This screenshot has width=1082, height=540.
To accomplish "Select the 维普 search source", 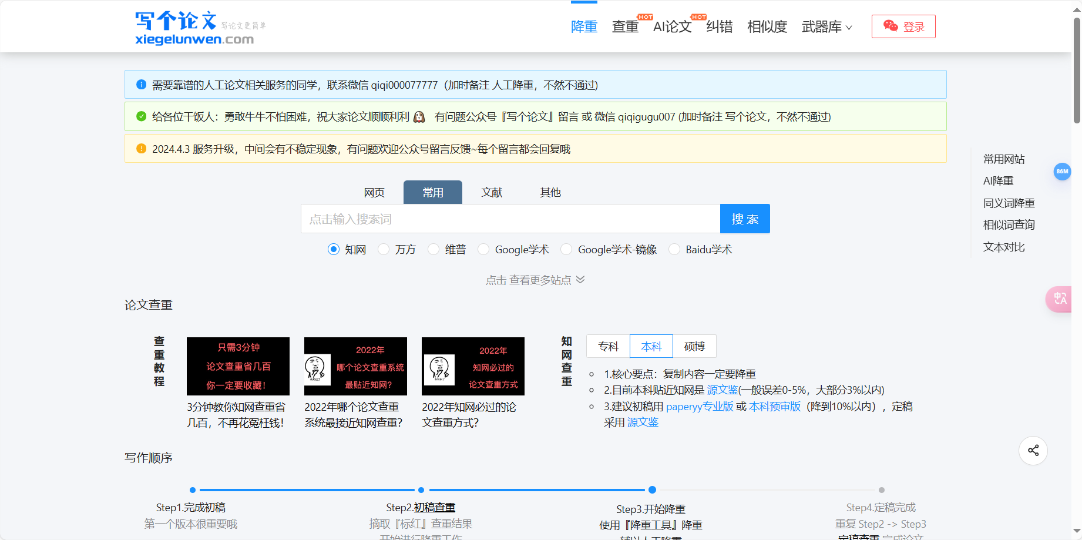I will 433,249.
